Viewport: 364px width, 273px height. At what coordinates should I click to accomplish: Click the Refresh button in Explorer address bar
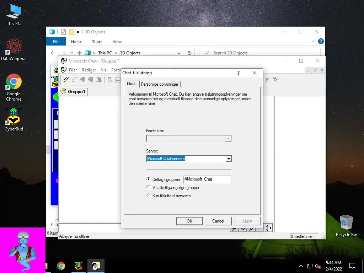[189, 53]
